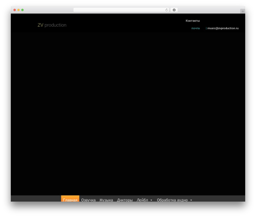Go to the Музыка page
256x217 pixels.
pos(106,200)
